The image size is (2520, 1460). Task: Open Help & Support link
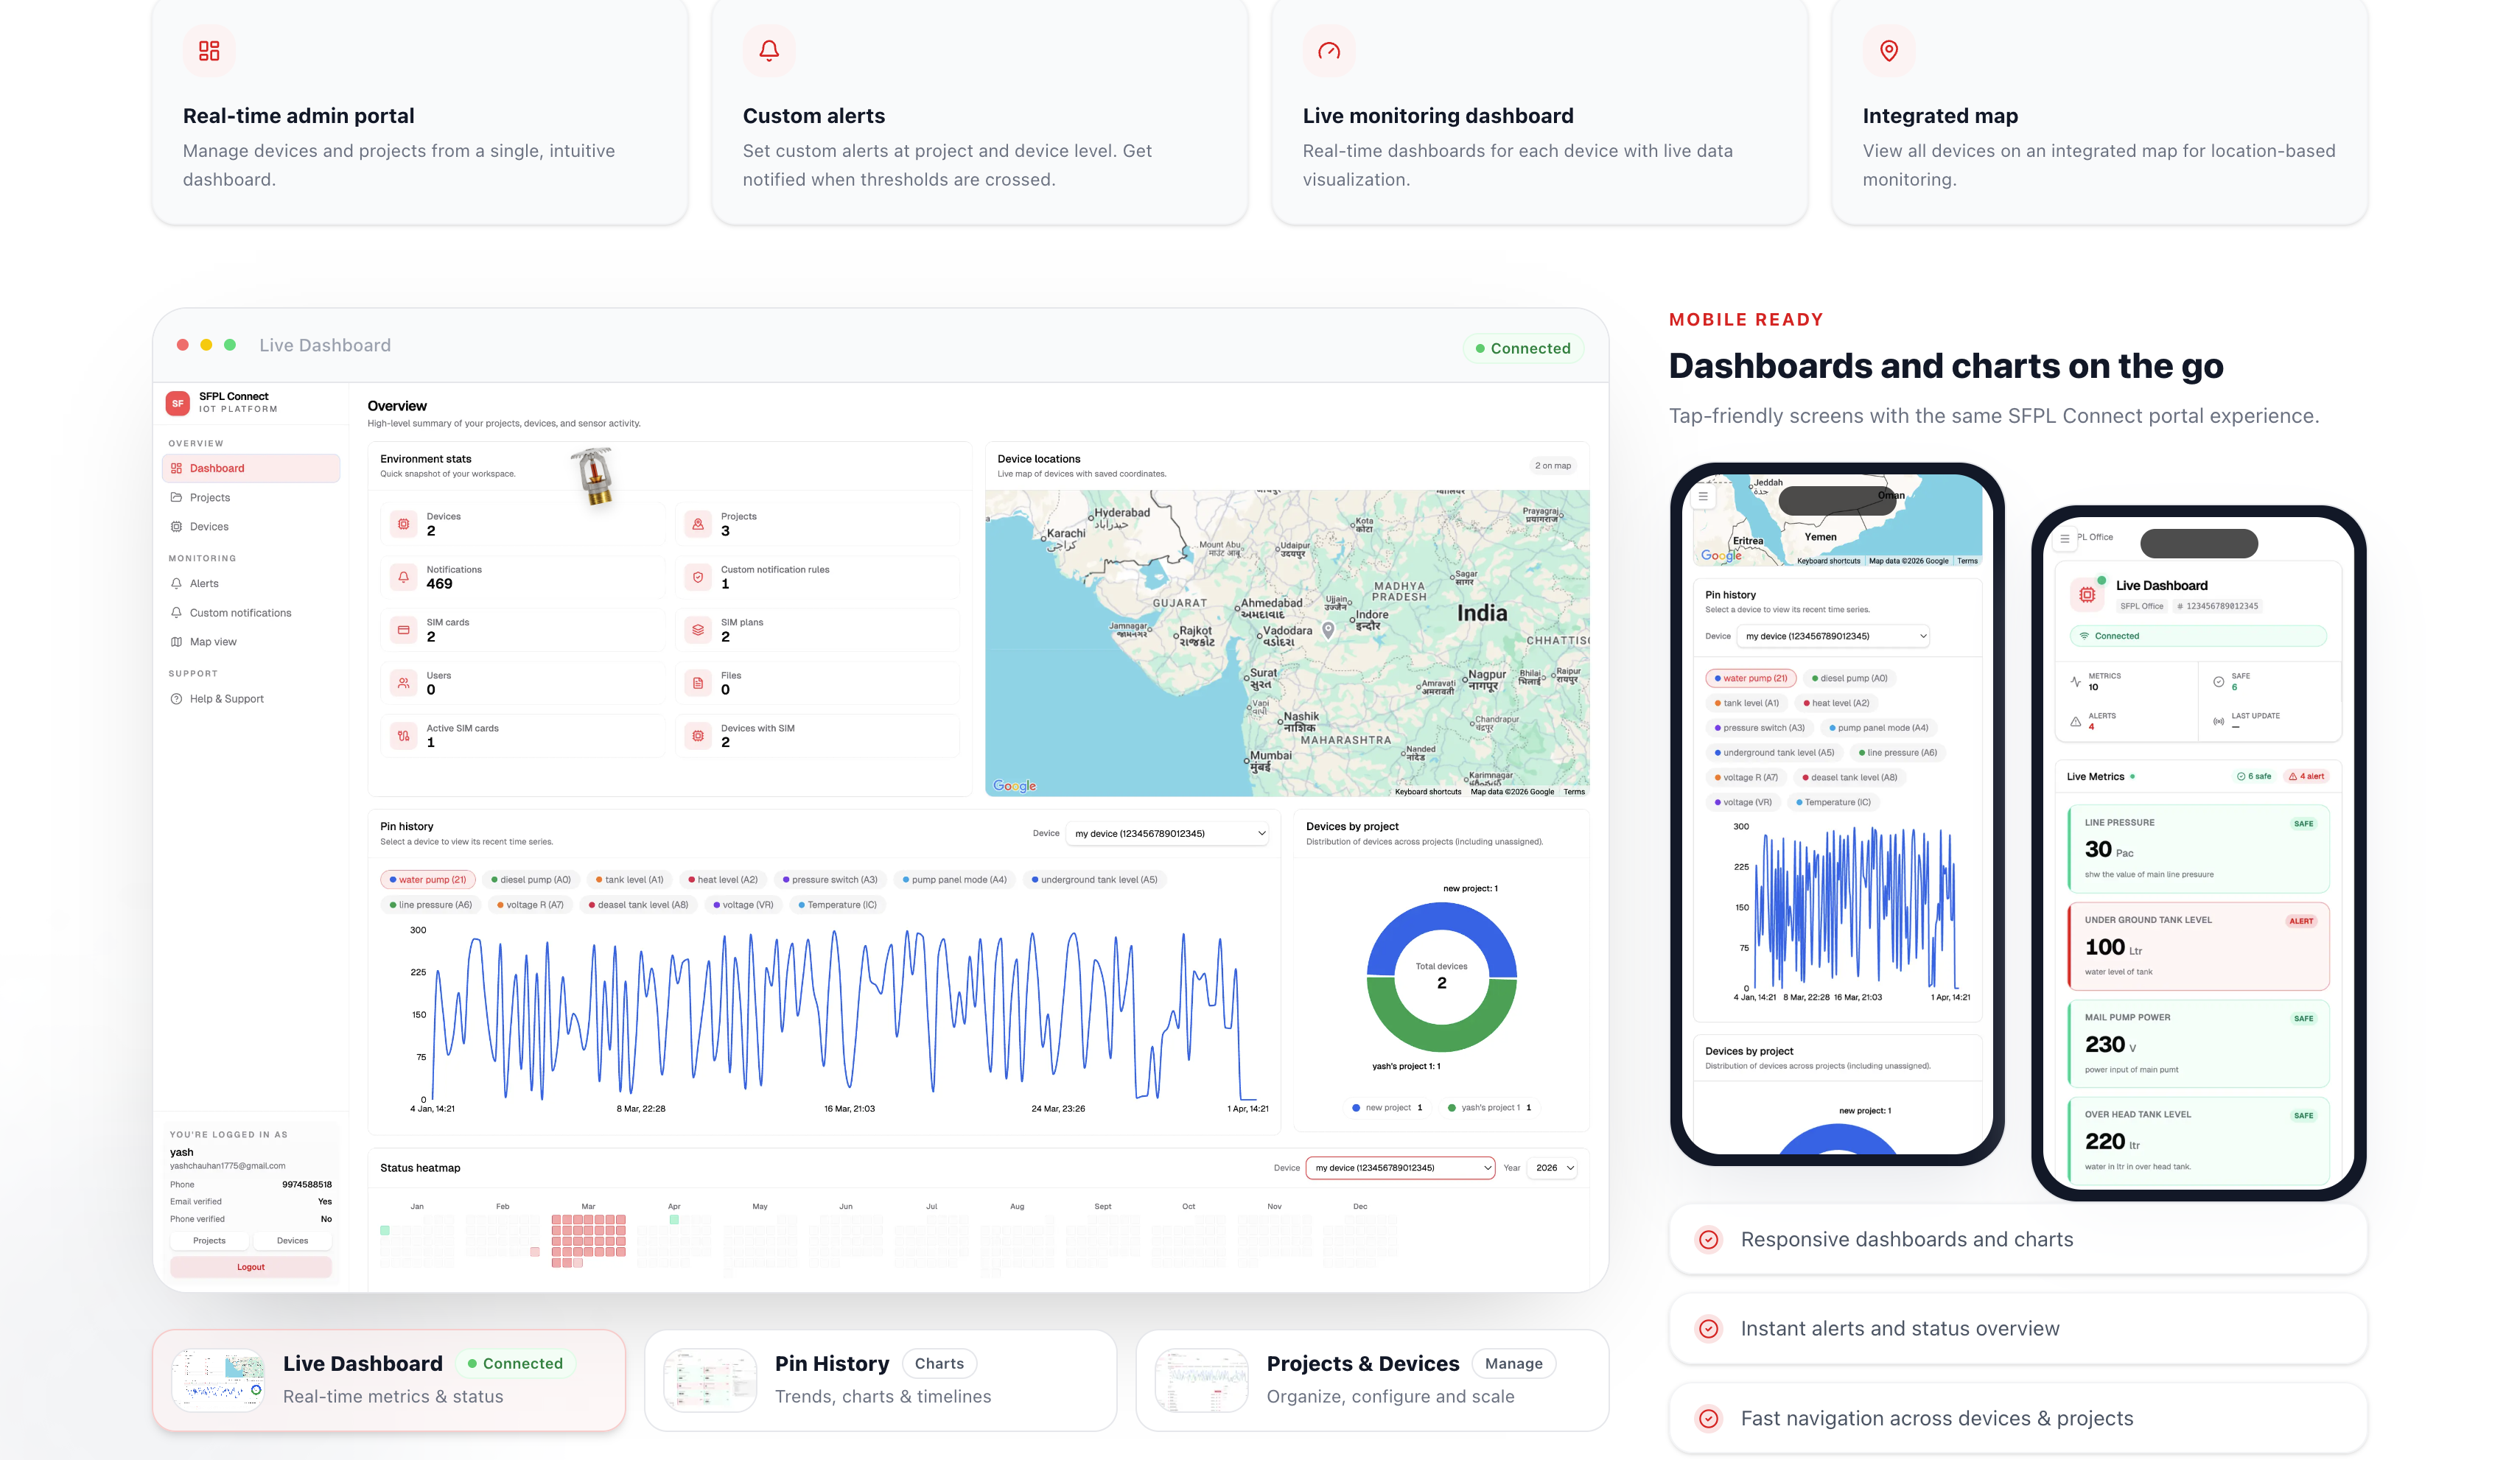226,699
